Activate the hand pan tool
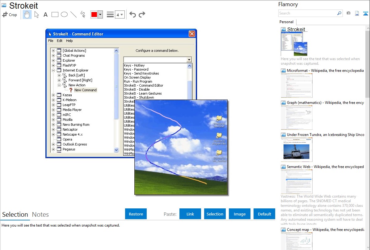370x250 pixels. 27,14
